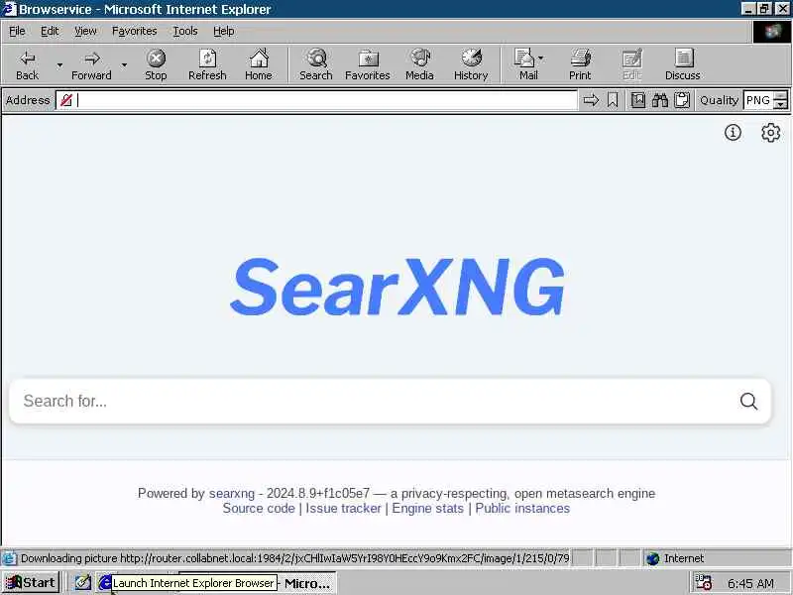Increase Quality with the up stepper arrow
This screenshot has height=595, width=793.
(781, 95)
